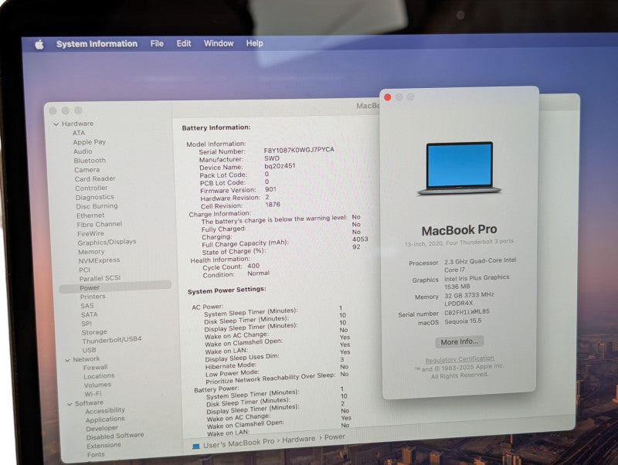Select SAS in the sidebar
This screenshot has height=465, width=618.
87,306
